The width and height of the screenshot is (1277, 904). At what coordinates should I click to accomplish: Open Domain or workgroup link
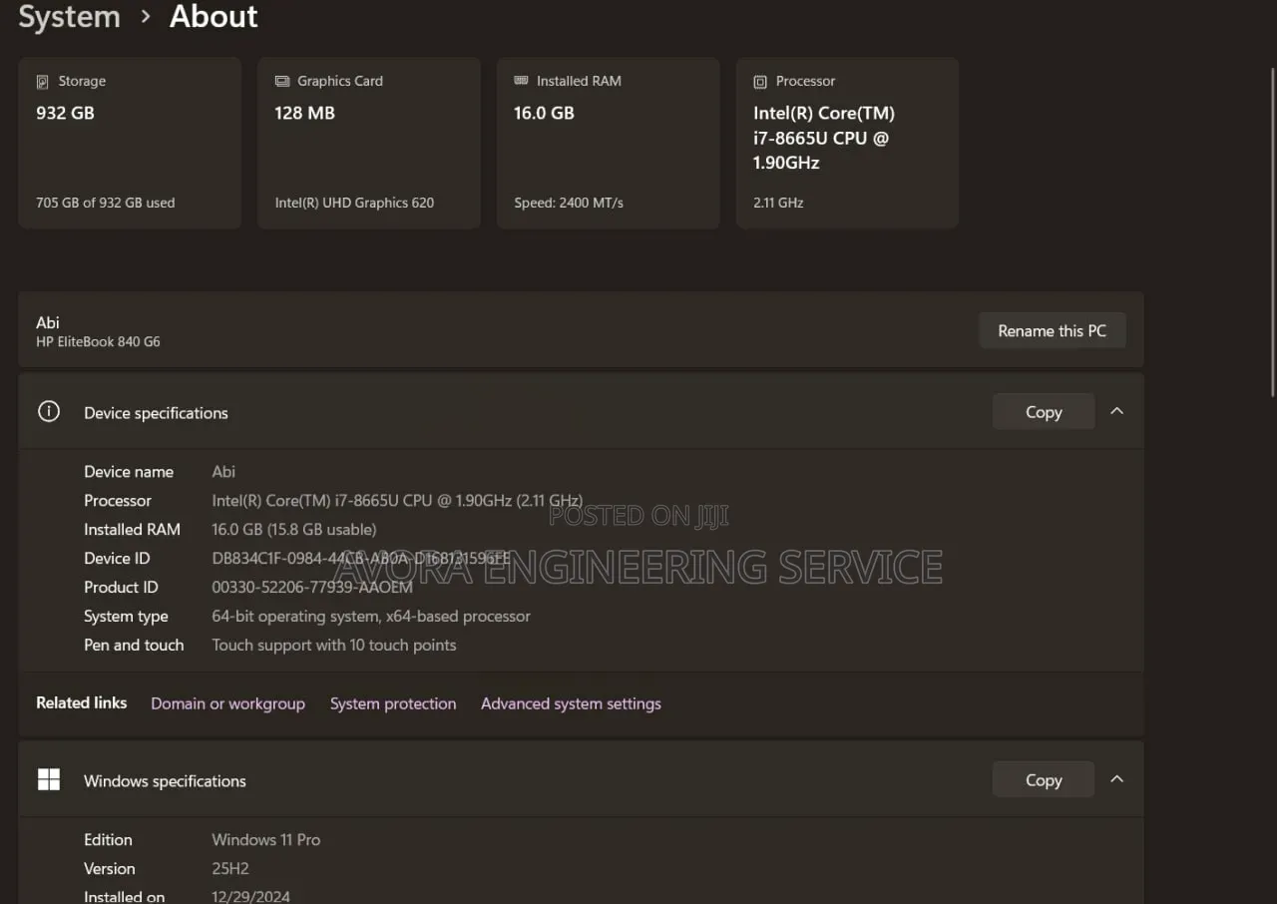tap(227, 703)
